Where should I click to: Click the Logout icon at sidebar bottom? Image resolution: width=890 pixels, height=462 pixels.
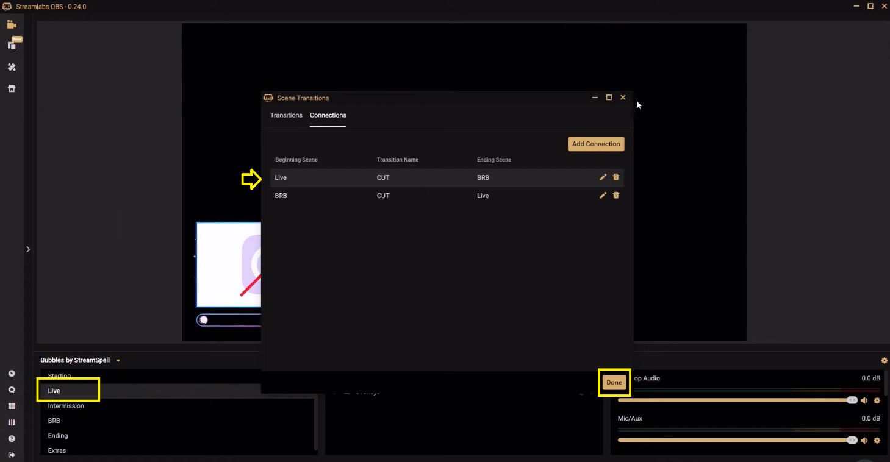point(11,454)
